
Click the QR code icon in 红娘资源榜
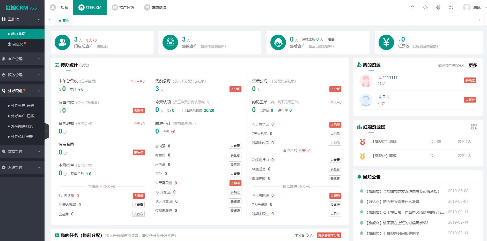coord(474,127)
